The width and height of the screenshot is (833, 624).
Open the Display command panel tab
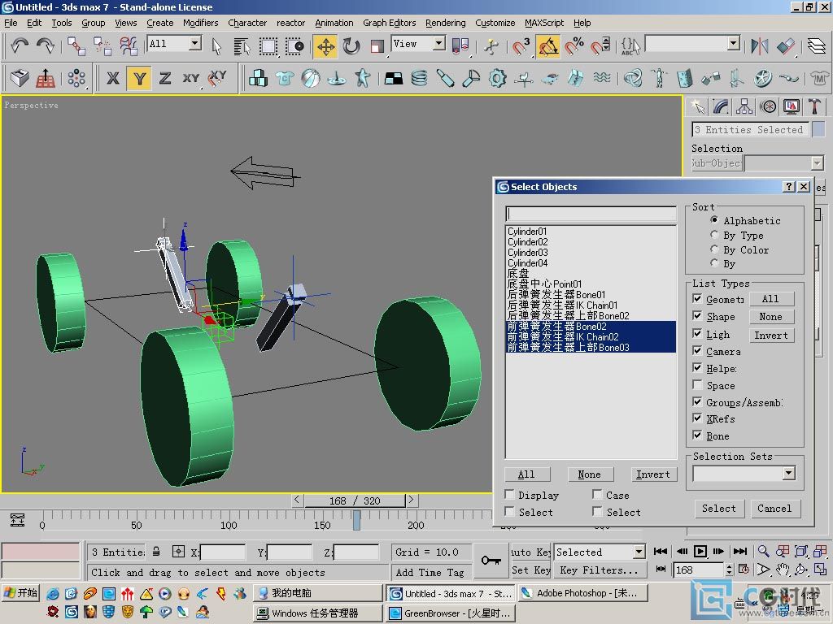point(792,106)
